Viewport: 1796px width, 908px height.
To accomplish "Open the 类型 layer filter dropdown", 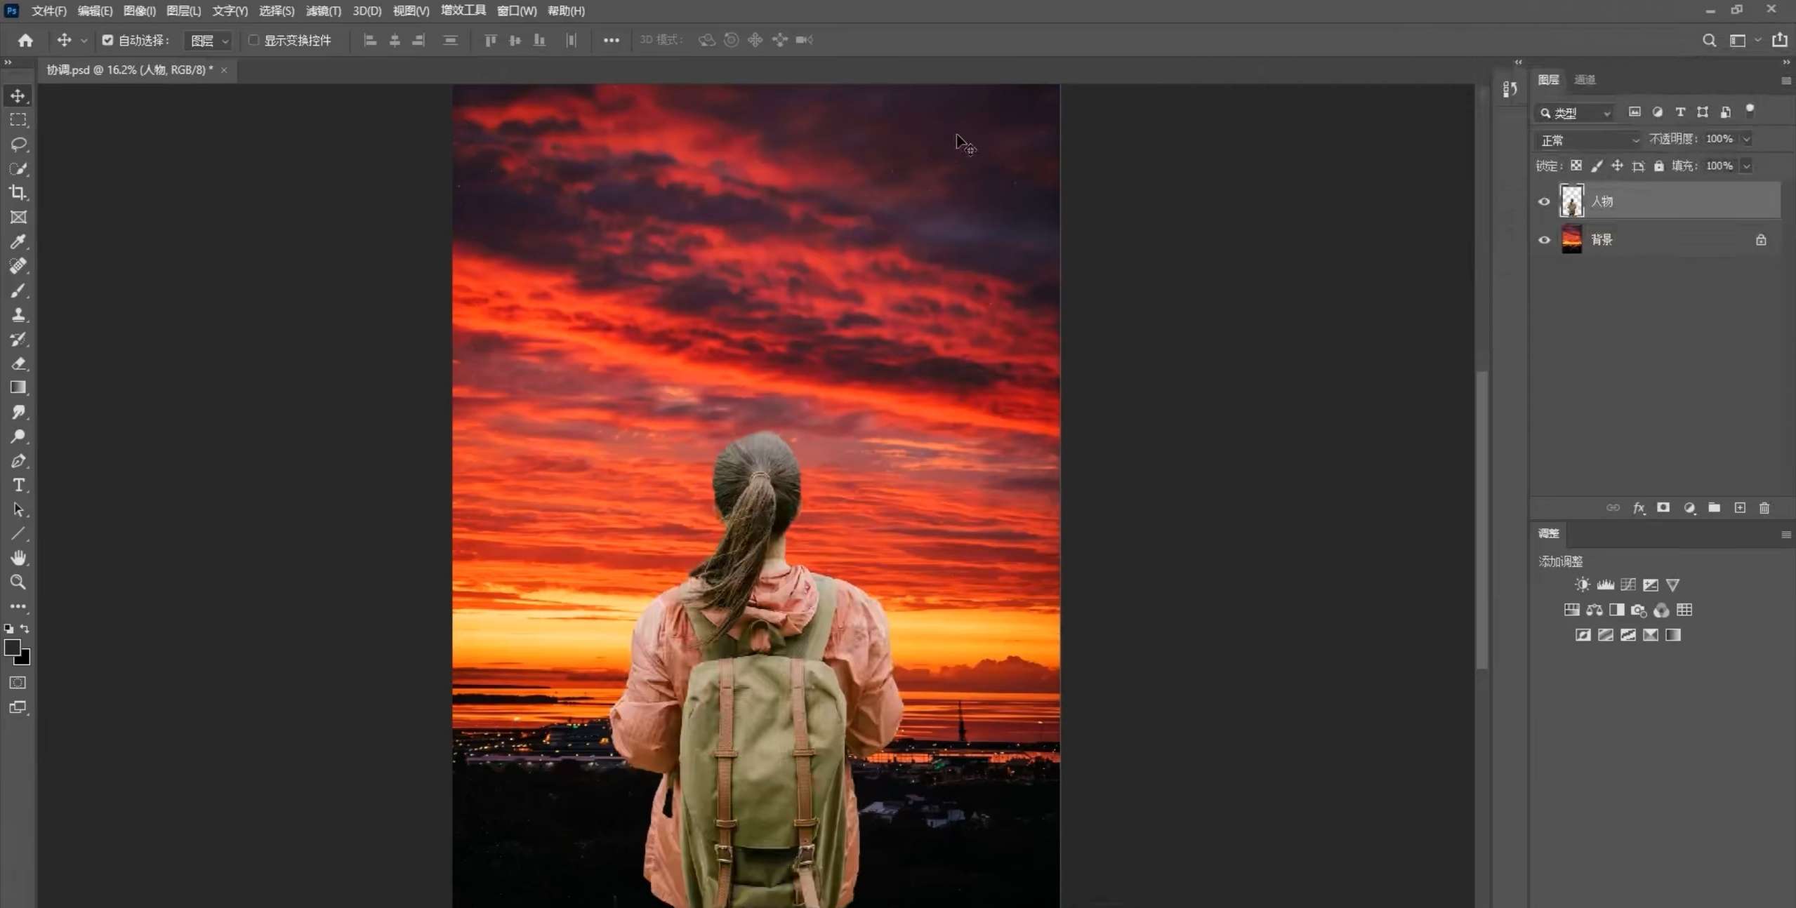I will [x=1575, y=112].
